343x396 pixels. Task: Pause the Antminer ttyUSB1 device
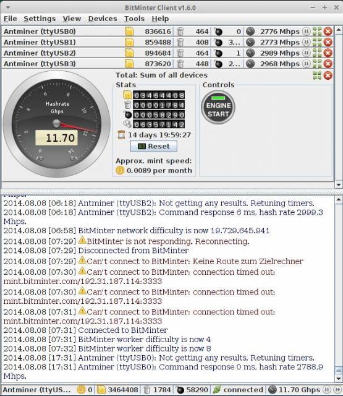(x=306, y=42)
